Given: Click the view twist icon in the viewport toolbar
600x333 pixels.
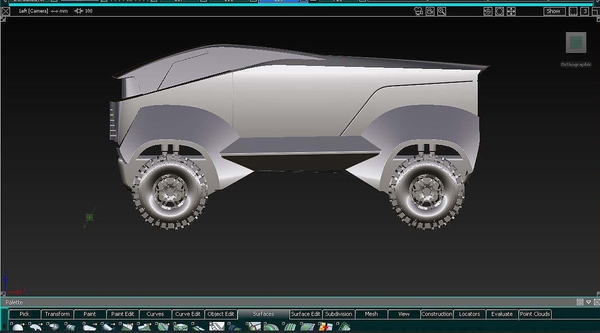Looking at the screenshot, I should click(488, 11).
